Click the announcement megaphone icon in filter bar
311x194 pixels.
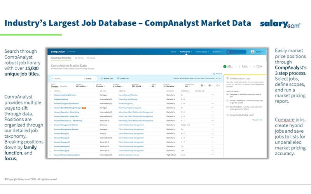[217, 85]
